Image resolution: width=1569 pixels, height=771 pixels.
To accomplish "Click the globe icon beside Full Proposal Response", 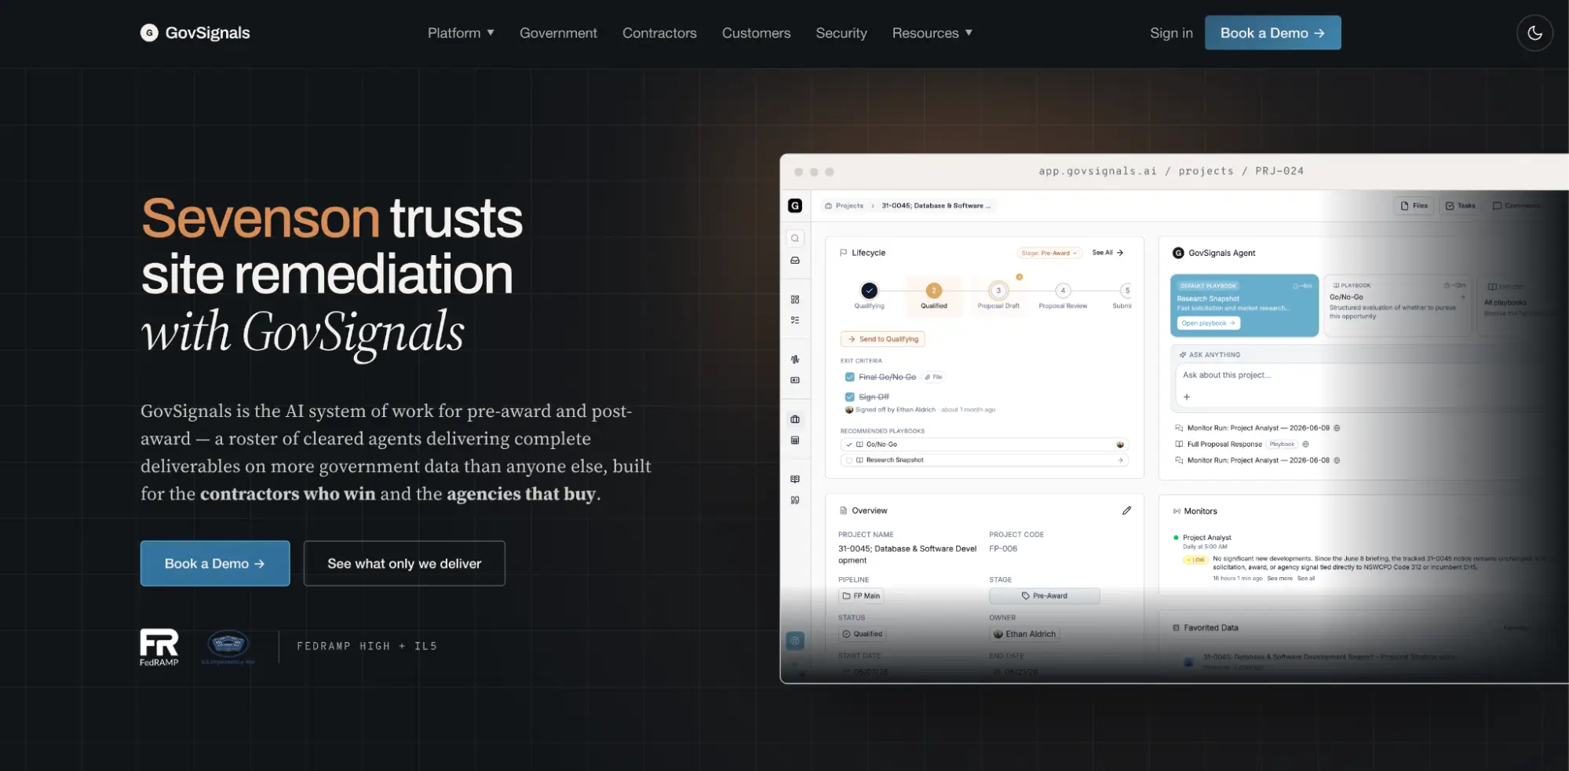I will click(1305, 444).
